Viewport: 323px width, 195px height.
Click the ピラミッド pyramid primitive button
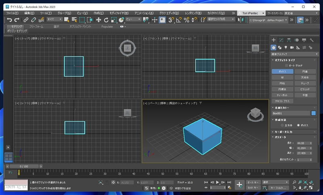[x=305, y=89]
